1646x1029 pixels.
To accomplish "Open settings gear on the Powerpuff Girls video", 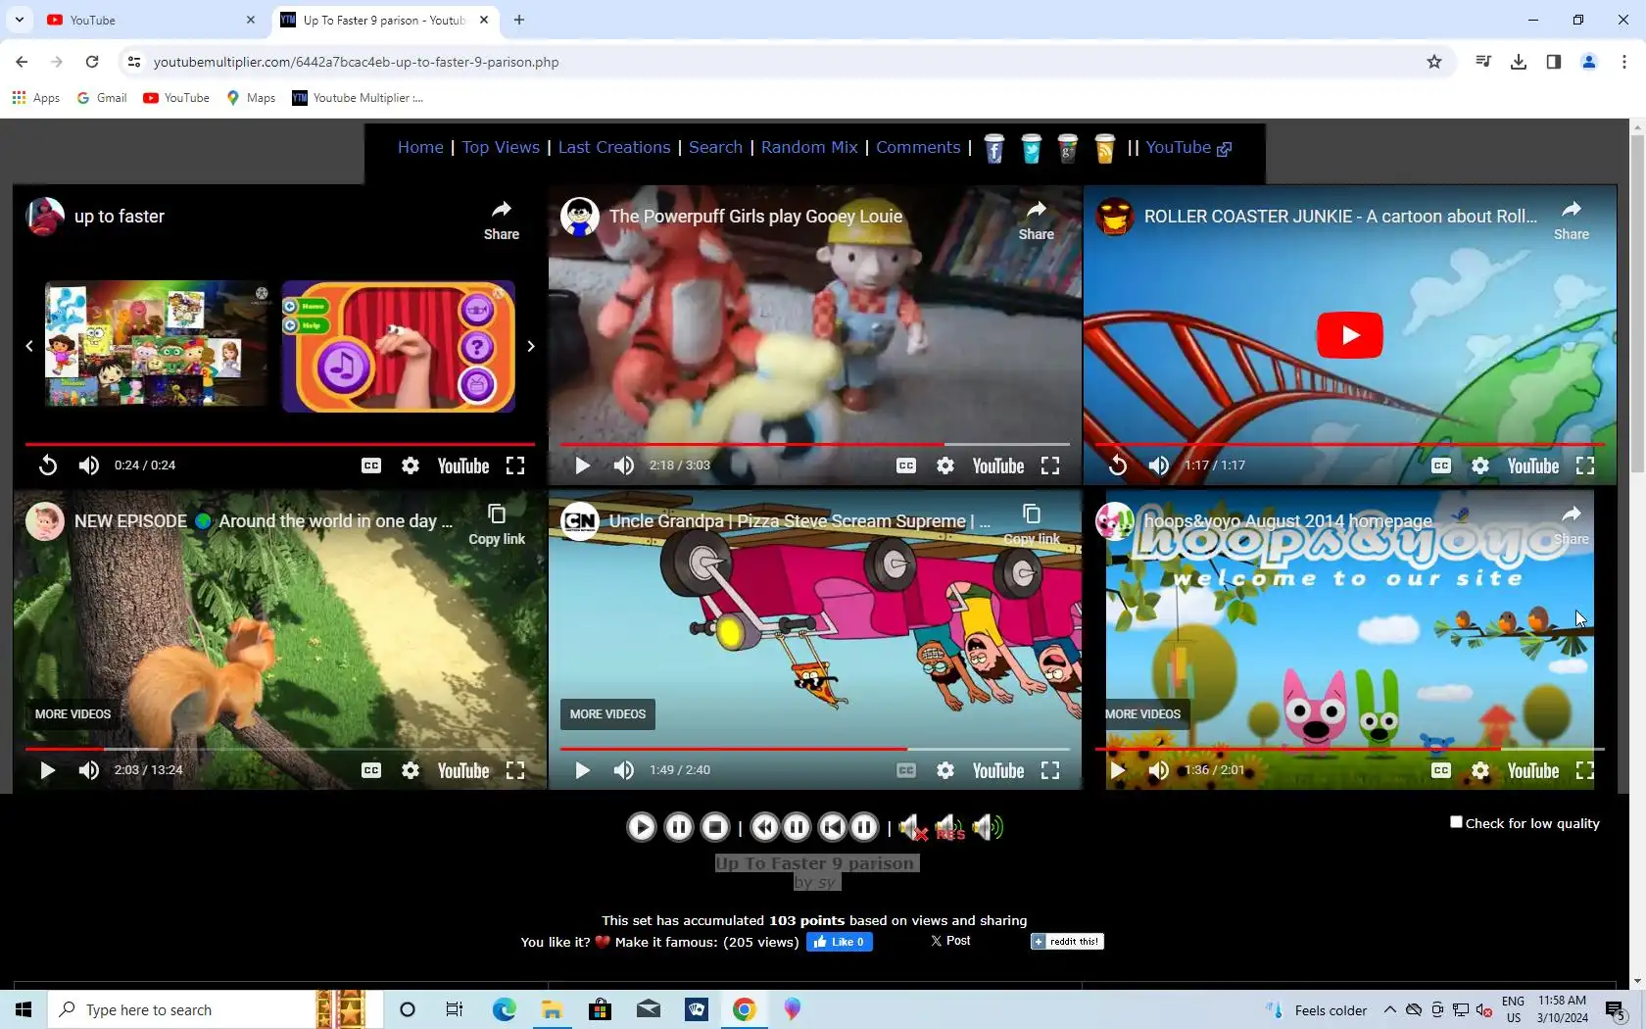I will tap(945, 465).
